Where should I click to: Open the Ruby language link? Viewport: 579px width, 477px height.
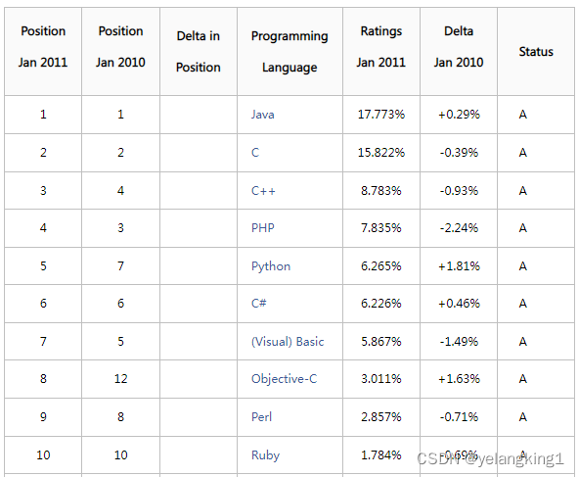tap(265, 455)
